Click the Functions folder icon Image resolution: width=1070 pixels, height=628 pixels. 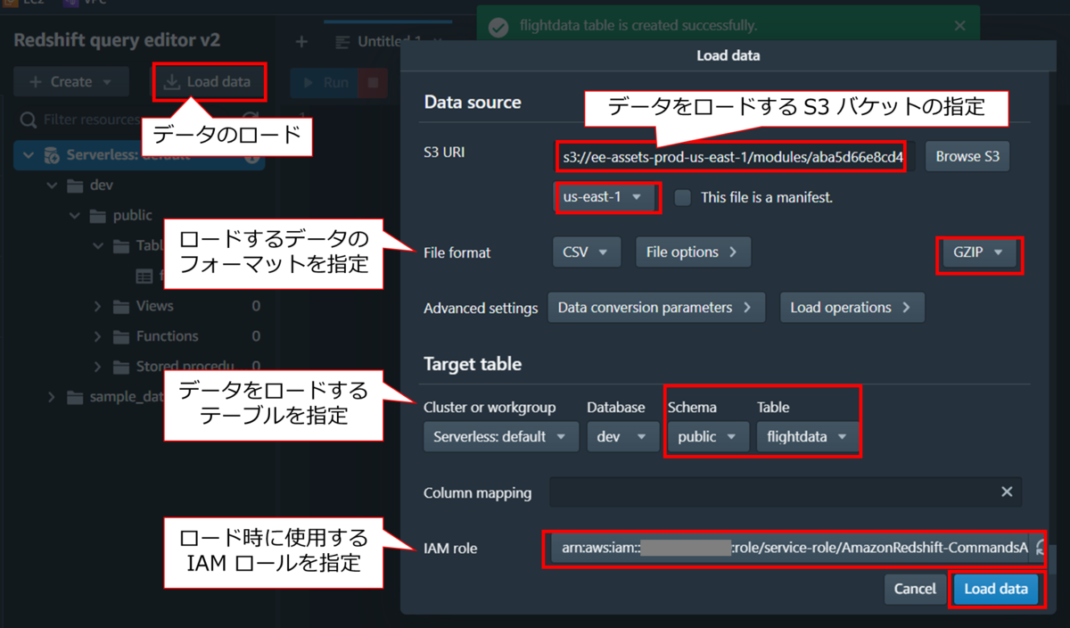121,337
